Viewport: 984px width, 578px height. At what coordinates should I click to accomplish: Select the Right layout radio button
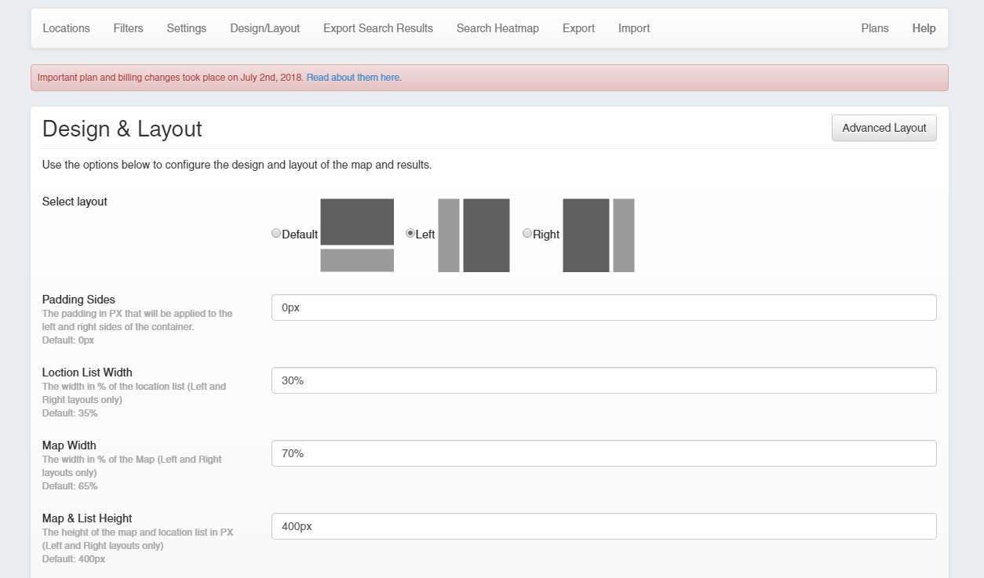click(x=527, y=233)
